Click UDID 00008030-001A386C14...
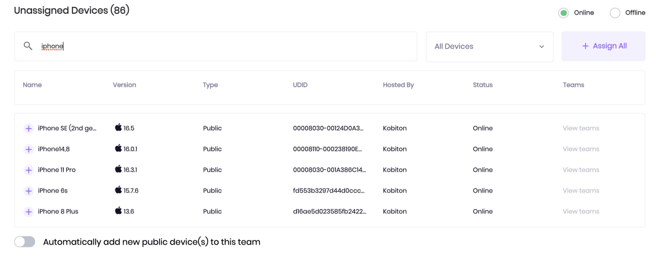This screenshot has height=259, width=656. [x=329, y=170]
